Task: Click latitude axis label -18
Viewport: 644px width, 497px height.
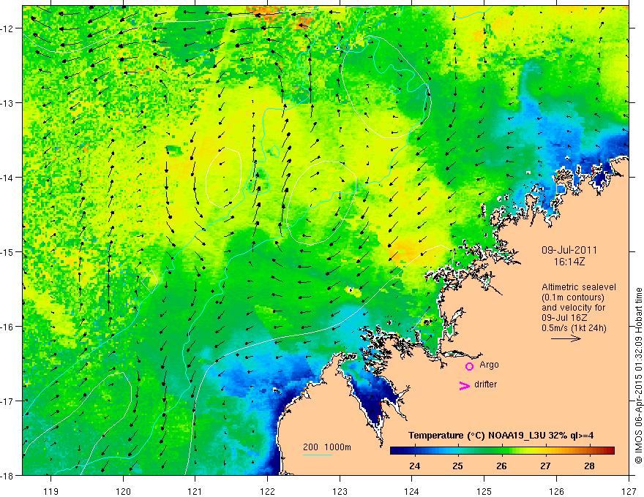Action: coord(7,475)
